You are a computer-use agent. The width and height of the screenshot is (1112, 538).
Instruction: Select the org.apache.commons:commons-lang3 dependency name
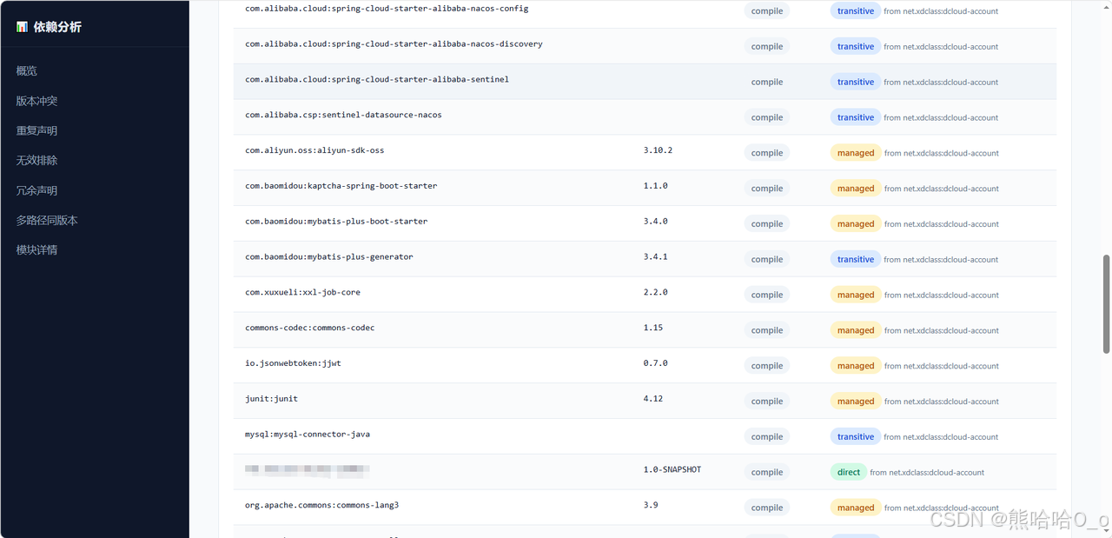[x=322, y=505]
